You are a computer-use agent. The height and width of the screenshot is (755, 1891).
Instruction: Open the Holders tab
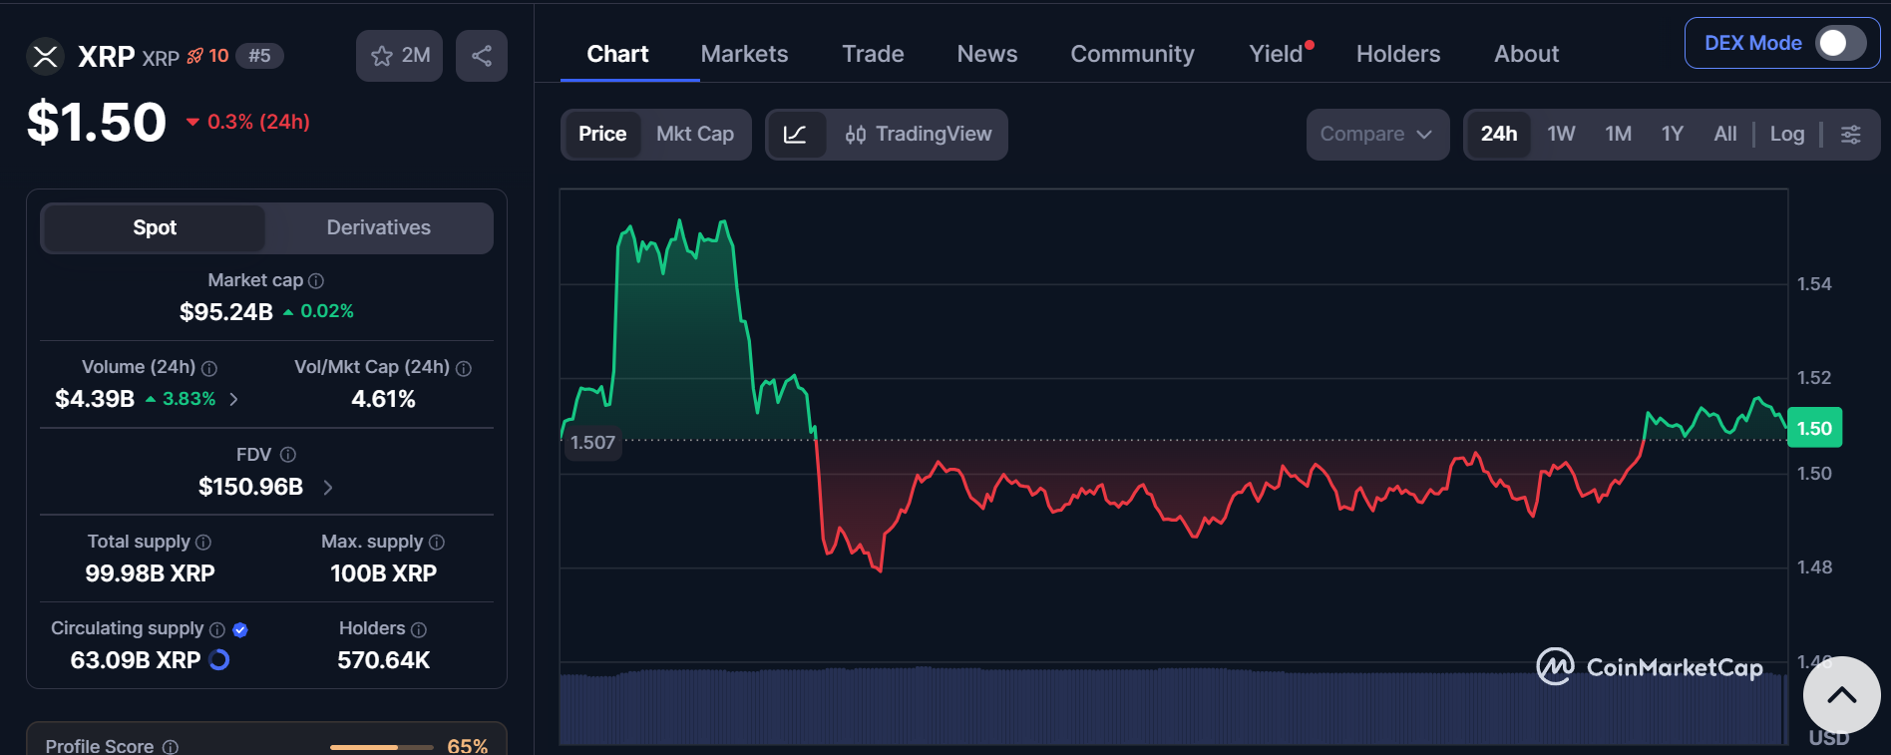[1398, 54]
